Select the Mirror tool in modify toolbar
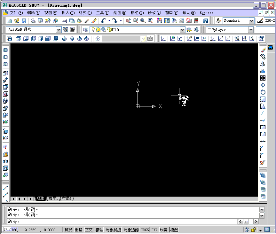The image size is (276, 234). click(x=263, y=64)
